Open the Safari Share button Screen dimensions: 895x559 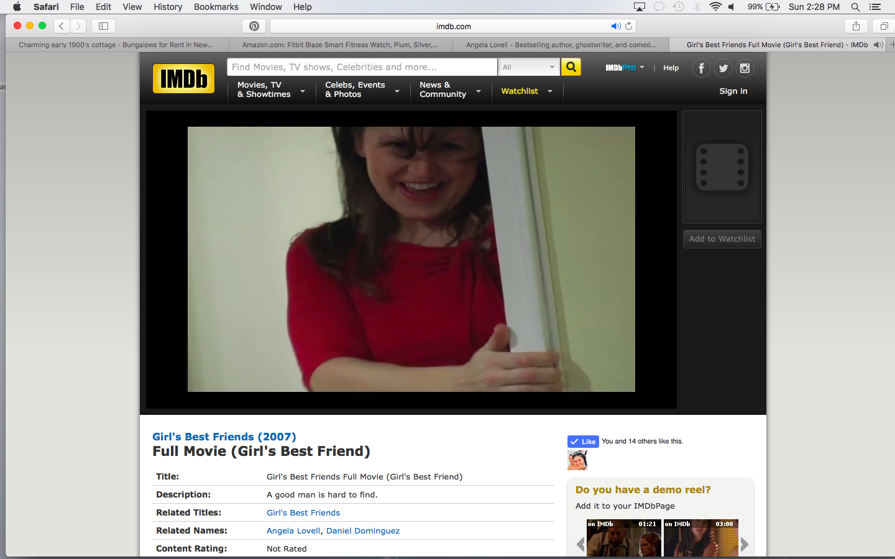[856, 26]
